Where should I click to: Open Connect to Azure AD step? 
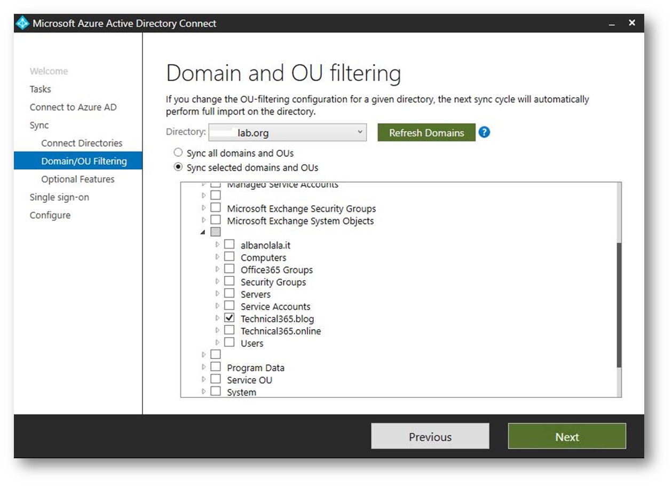click(73, 107)
